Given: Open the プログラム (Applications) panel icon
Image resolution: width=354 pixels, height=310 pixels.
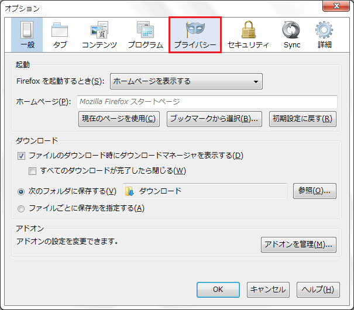Looking at the screenshot, I should 145,30.
